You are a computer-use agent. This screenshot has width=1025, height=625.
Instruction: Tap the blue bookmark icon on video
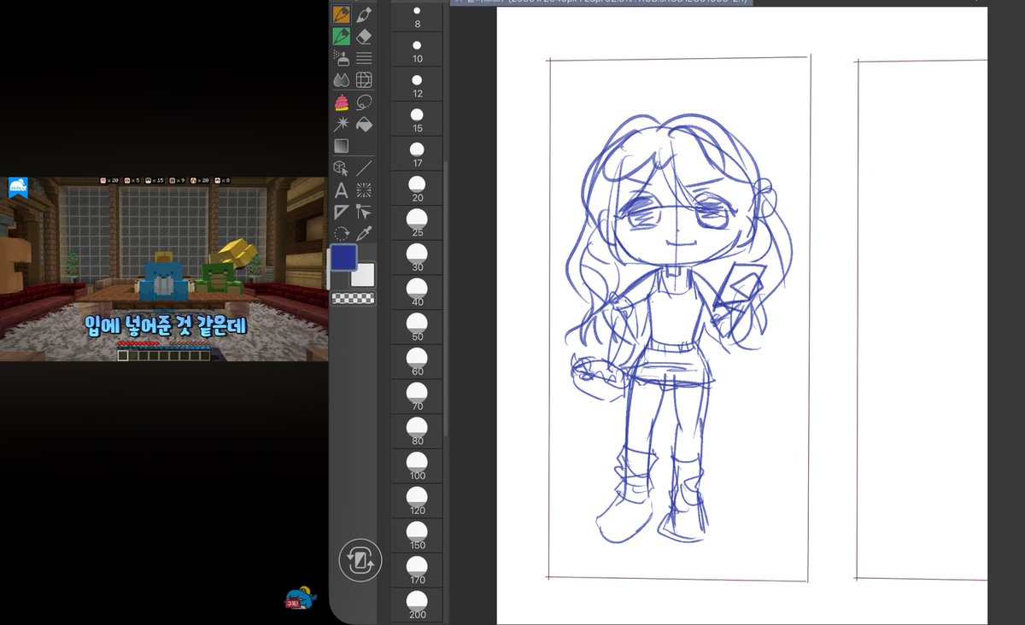click(19, 188)
